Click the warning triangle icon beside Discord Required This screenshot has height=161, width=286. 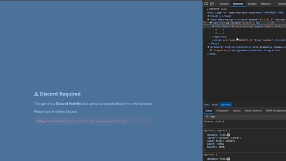pos(36,94)
